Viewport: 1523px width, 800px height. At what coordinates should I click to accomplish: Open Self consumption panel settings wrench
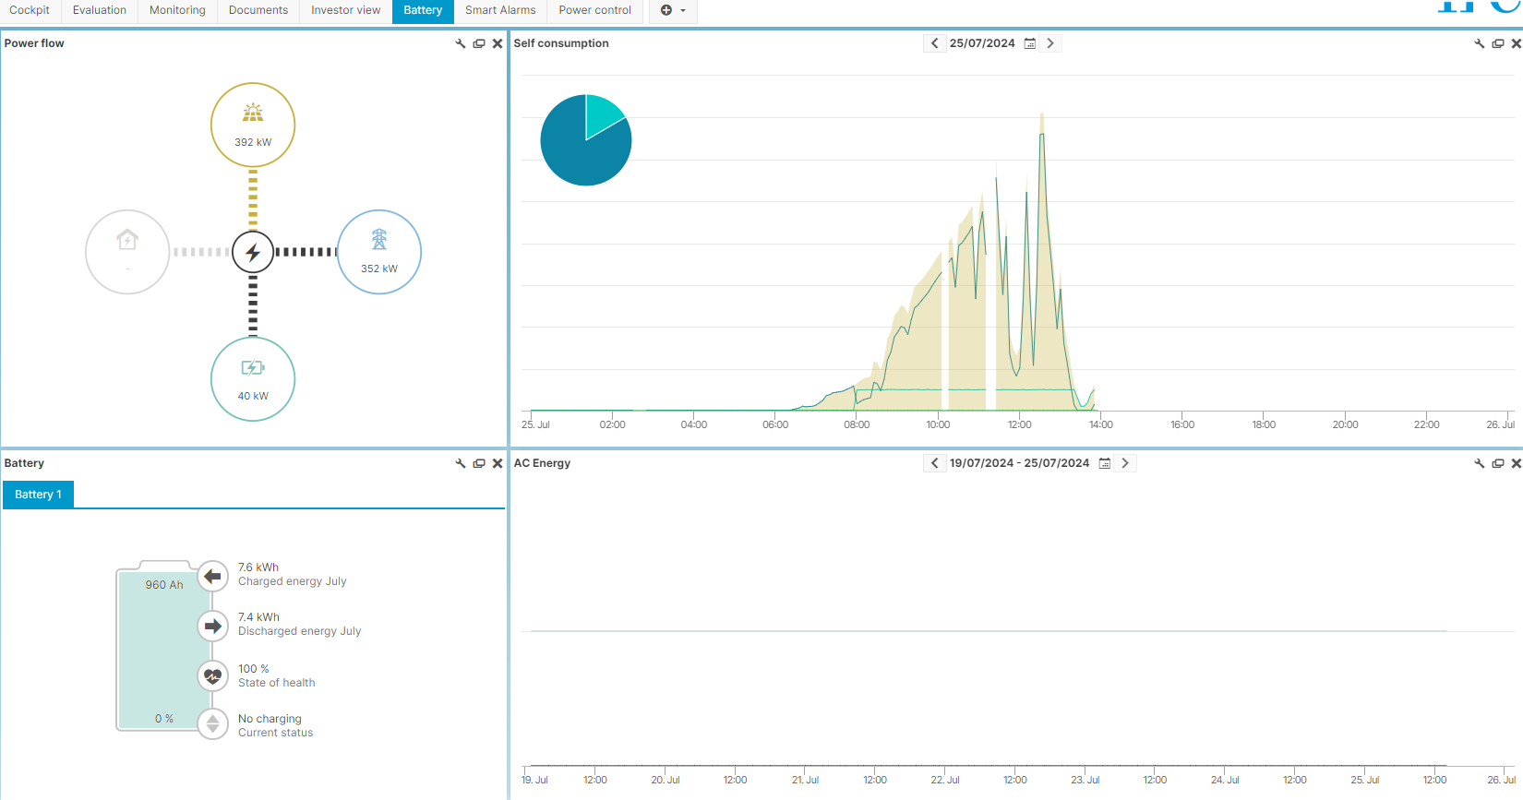pos(1480,43)
